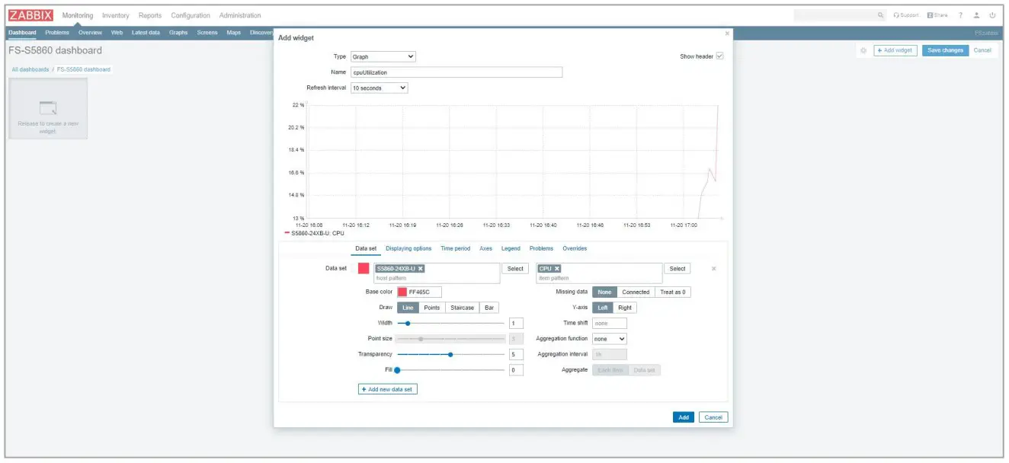Open the Reports menu
The image size is (1009, 463).
pos(150,15)
